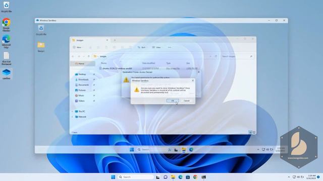Click the images address bar path
The height and width of the screenshot is (181, 323).
tap(103, 56)
